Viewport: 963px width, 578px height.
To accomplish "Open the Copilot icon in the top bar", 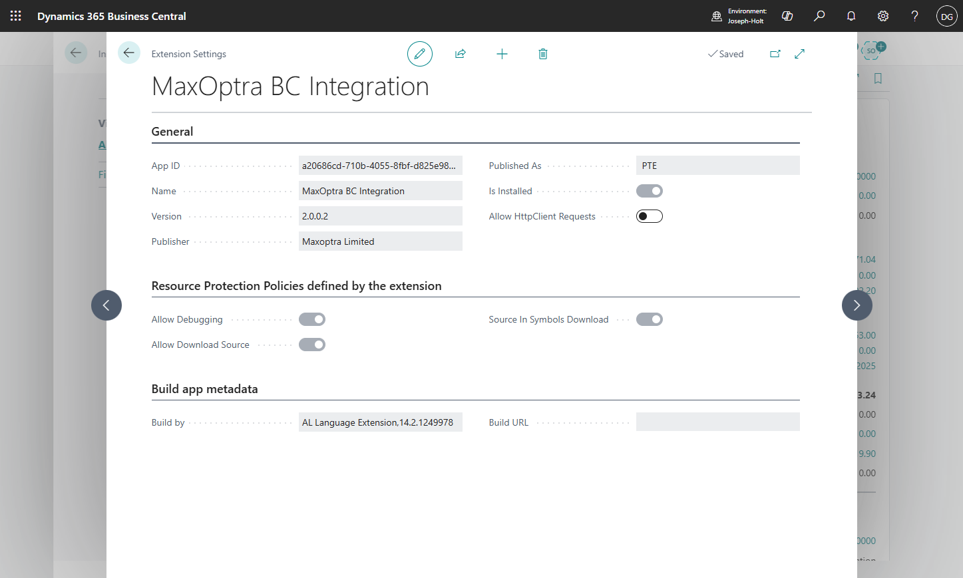I will pyautogui.click(x=787, y=16).
